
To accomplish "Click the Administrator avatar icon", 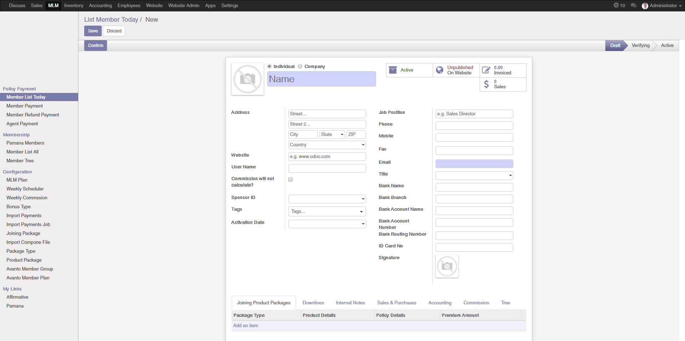I will click(645, 6).
